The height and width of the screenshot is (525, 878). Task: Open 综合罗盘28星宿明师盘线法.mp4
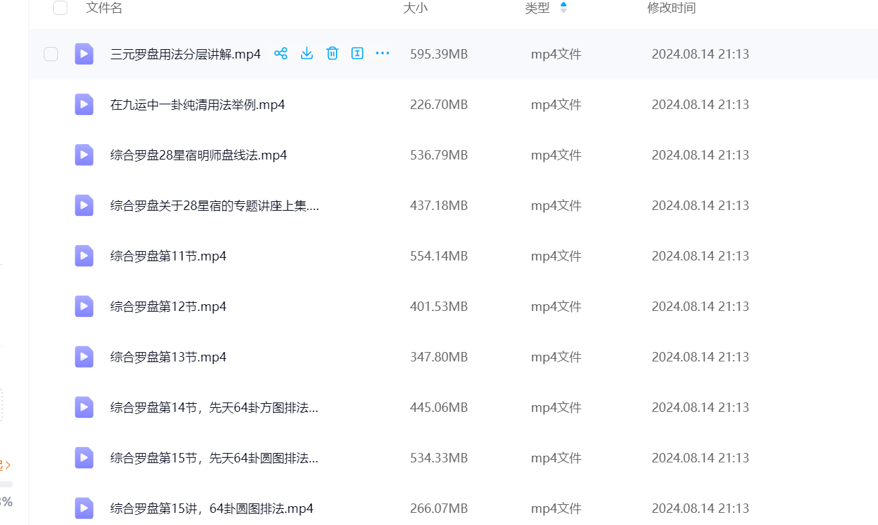point(199,155)
